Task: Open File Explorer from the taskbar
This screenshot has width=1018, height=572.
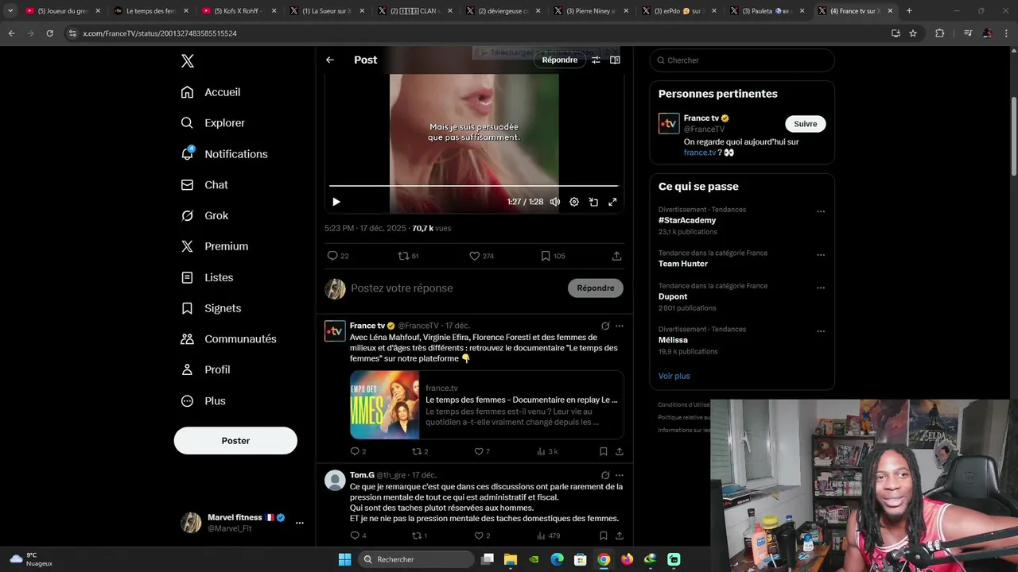Action: (511, 559)
